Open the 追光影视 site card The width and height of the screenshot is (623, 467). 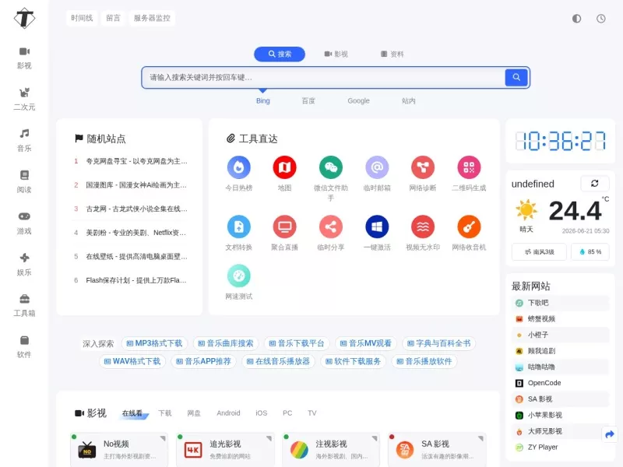pos(225,450)
